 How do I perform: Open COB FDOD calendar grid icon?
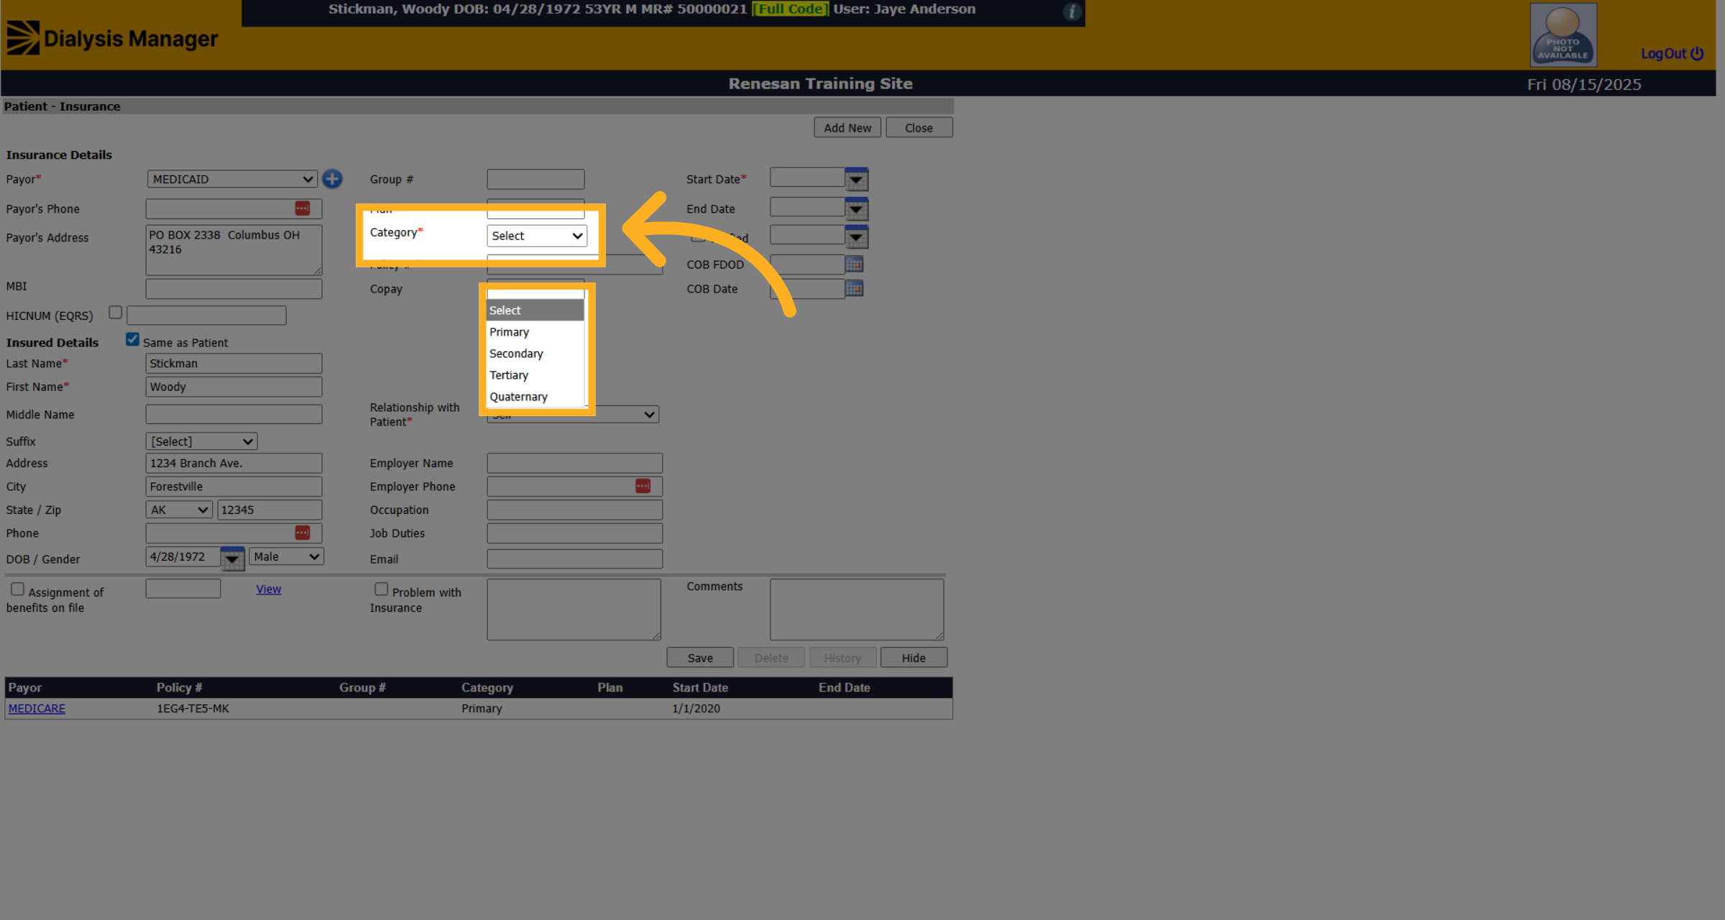click(x=854, y=264)
